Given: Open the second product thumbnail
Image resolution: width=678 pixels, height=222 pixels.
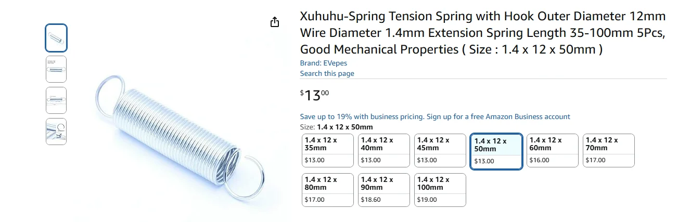Looking at the screenshot, I should pos(56,69).
